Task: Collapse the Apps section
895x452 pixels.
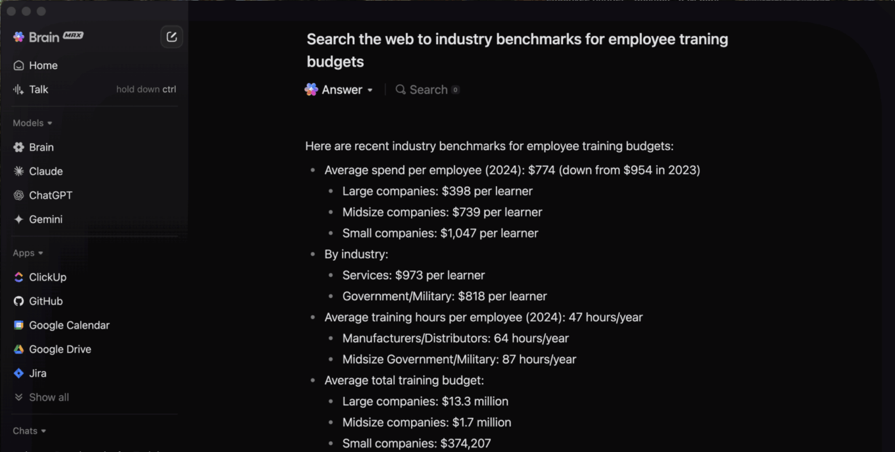Action: (x=28, y=253)
